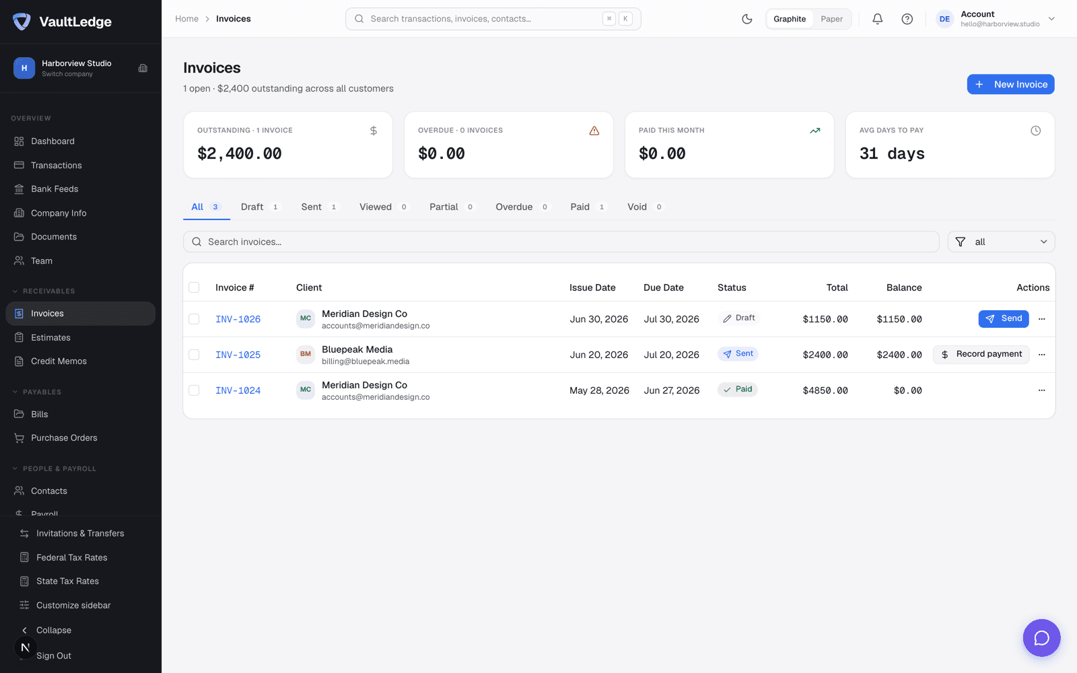The image size is (1077, 673).
Task: Open Contacts page
Action: click(x=80, y=491)
